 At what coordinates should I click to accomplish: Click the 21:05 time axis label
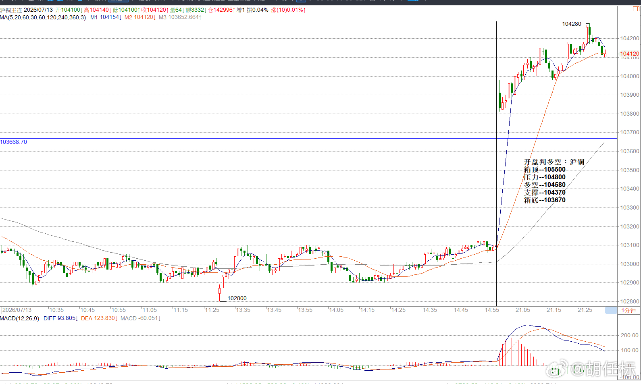[x=523, y=310]
